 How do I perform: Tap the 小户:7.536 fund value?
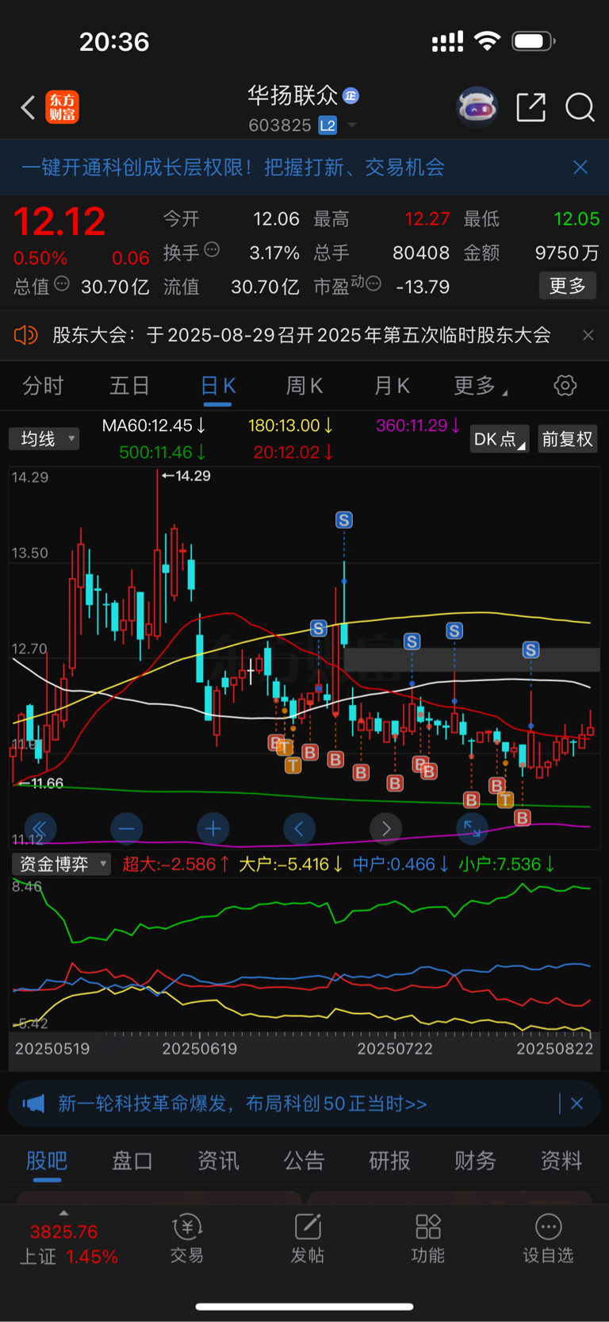507,864
